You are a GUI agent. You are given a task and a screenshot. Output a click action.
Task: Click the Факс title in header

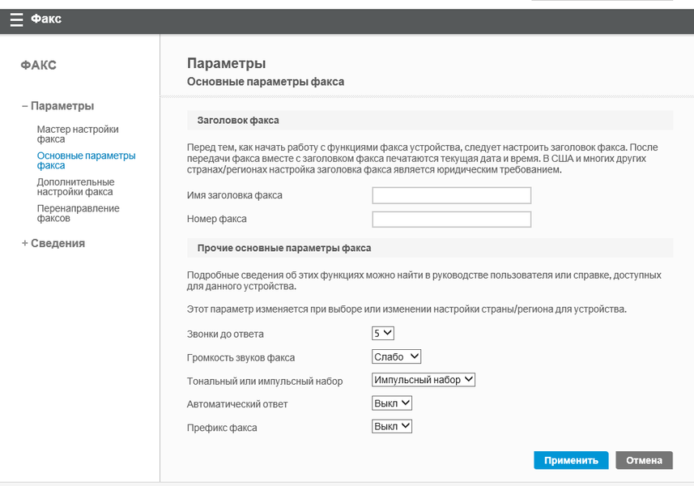pos(46,19)
